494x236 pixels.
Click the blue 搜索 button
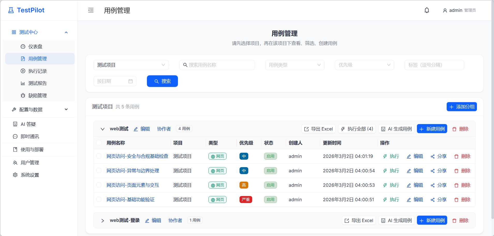click(x=162, y=81)
